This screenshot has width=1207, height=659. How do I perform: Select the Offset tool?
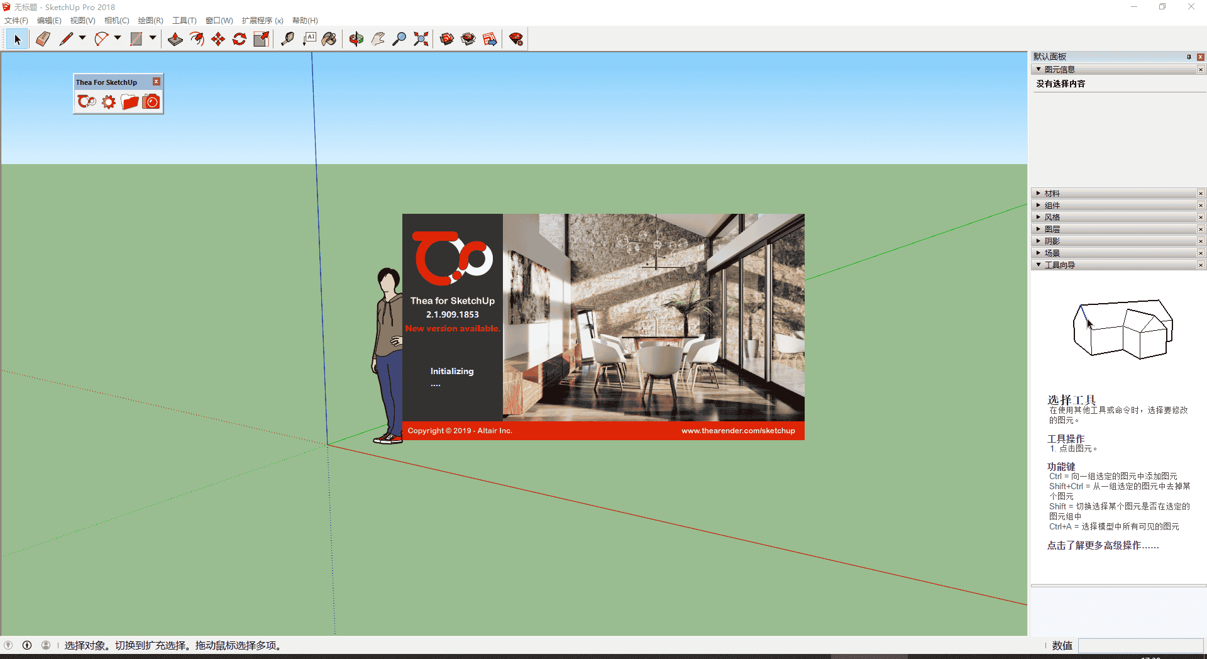click(x=197, y=40)
